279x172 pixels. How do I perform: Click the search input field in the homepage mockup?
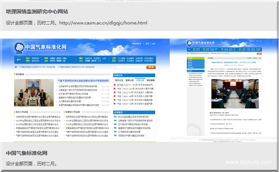pyautogui.click(x=131, y=67)
